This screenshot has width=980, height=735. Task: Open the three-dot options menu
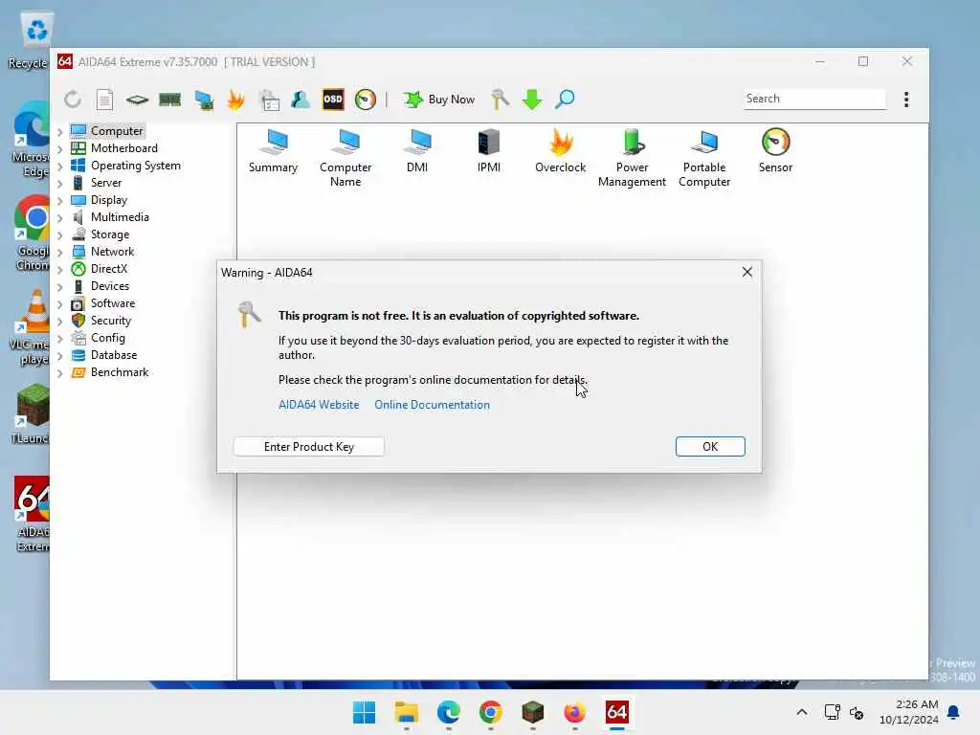click(x=906, y=100)
